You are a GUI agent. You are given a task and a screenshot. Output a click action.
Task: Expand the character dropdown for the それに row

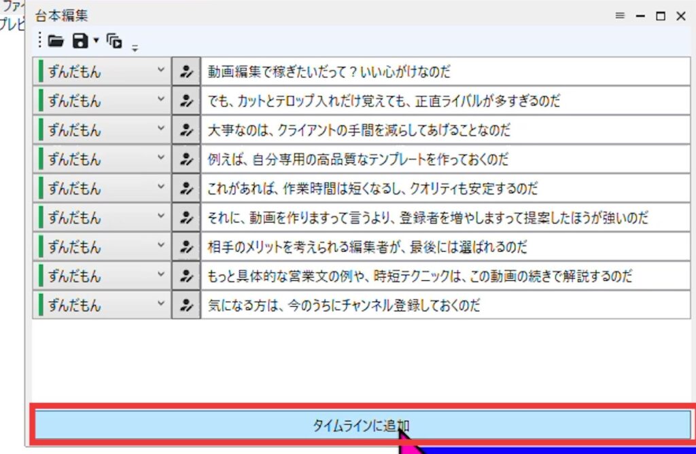[x=161, y=217]
